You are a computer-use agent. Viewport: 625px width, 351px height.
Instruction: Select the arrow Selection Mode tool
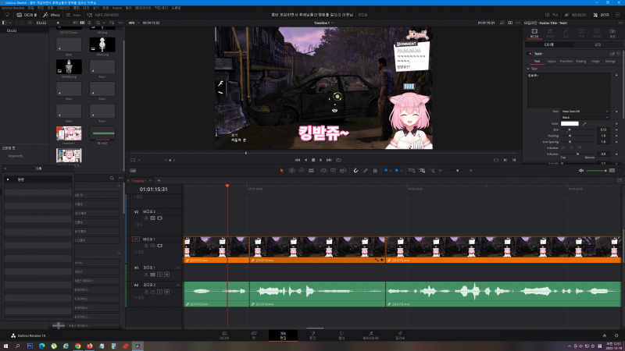(x=283, y=170)
